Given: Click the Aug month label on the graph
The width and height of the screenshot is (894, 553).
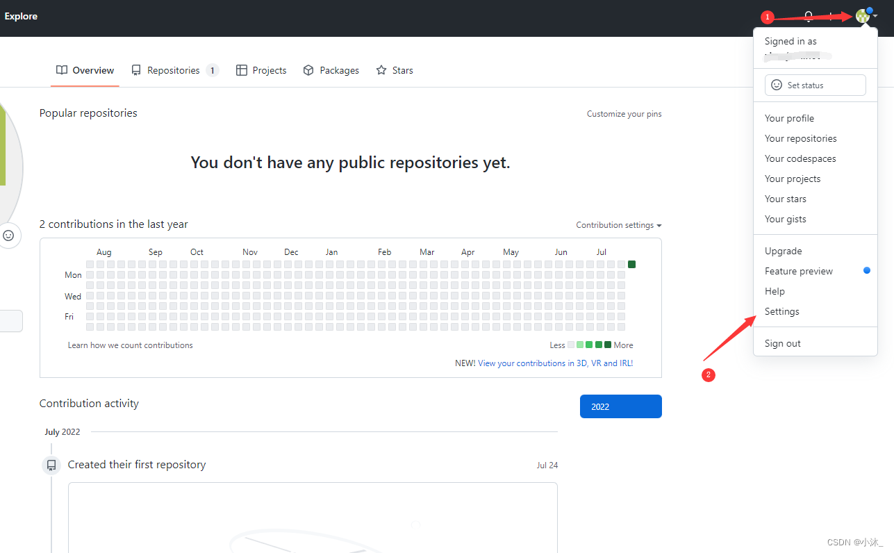Looking at the screenshot, I should pyautogui.click(x=104, y=252).
